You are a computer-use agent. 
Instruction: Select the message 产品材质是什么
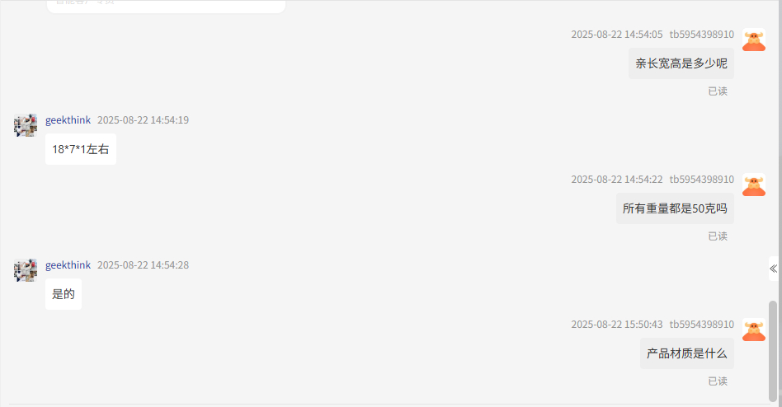(687, 353)
